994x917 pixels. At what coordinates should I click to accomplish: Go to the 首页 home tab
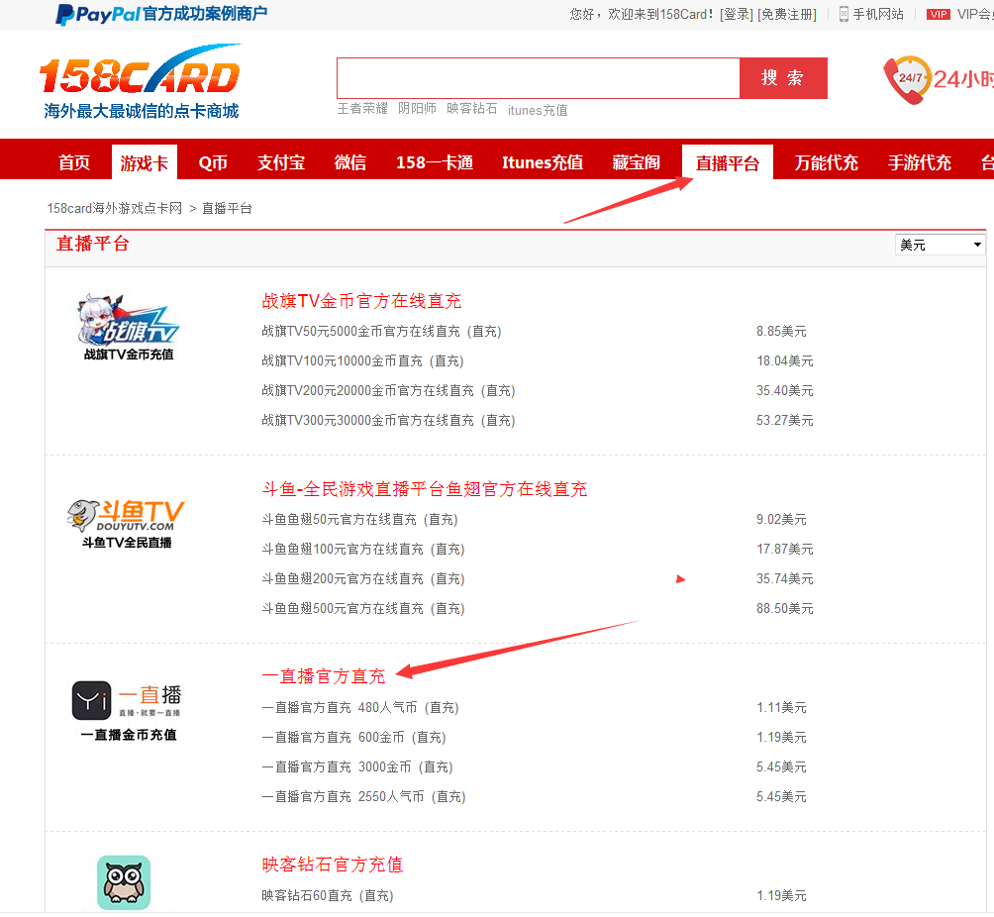[x=74, y=162]
